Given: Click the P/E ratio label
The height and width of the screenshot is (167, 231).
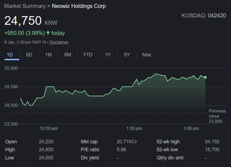Looking at the screenshot, I should click(x=90, y=150).
